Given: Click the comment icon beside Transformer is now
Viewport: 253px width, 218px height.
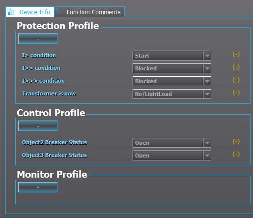Looking at the screenshot, I should [236, 93].
